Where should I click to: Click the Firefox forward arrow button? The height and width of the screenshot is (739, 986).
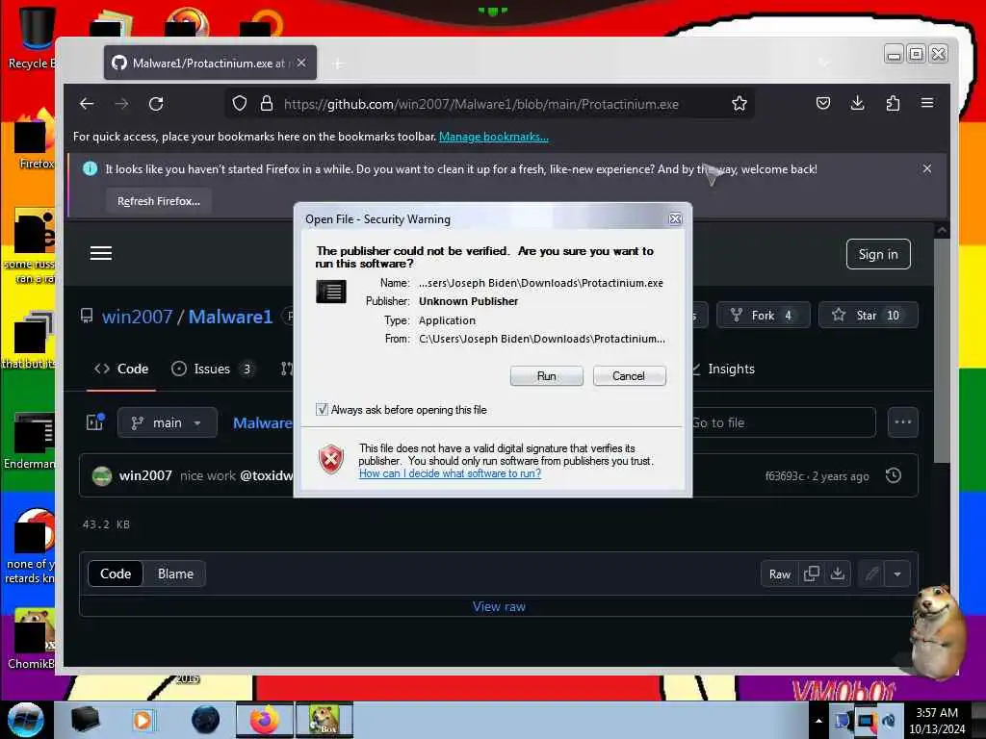tap(121, 104)
